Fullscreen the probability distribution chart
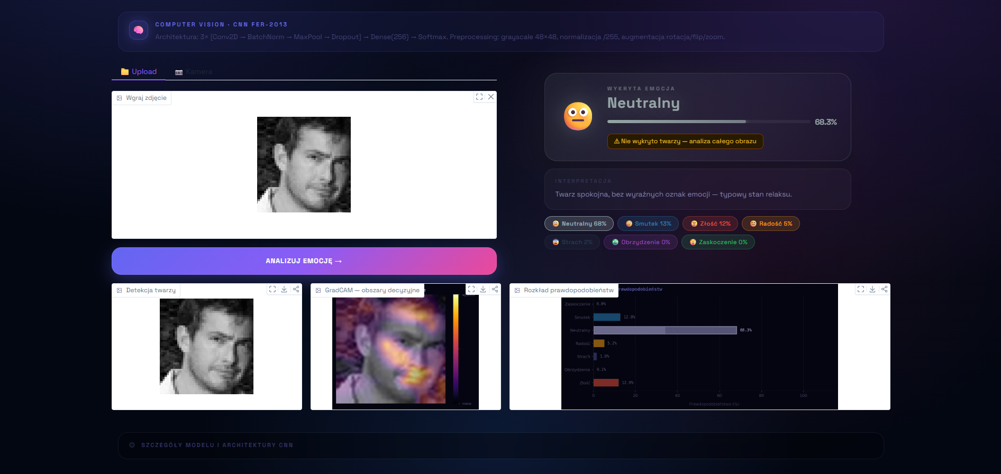The image size is (1001, 474). click(861, 289)
